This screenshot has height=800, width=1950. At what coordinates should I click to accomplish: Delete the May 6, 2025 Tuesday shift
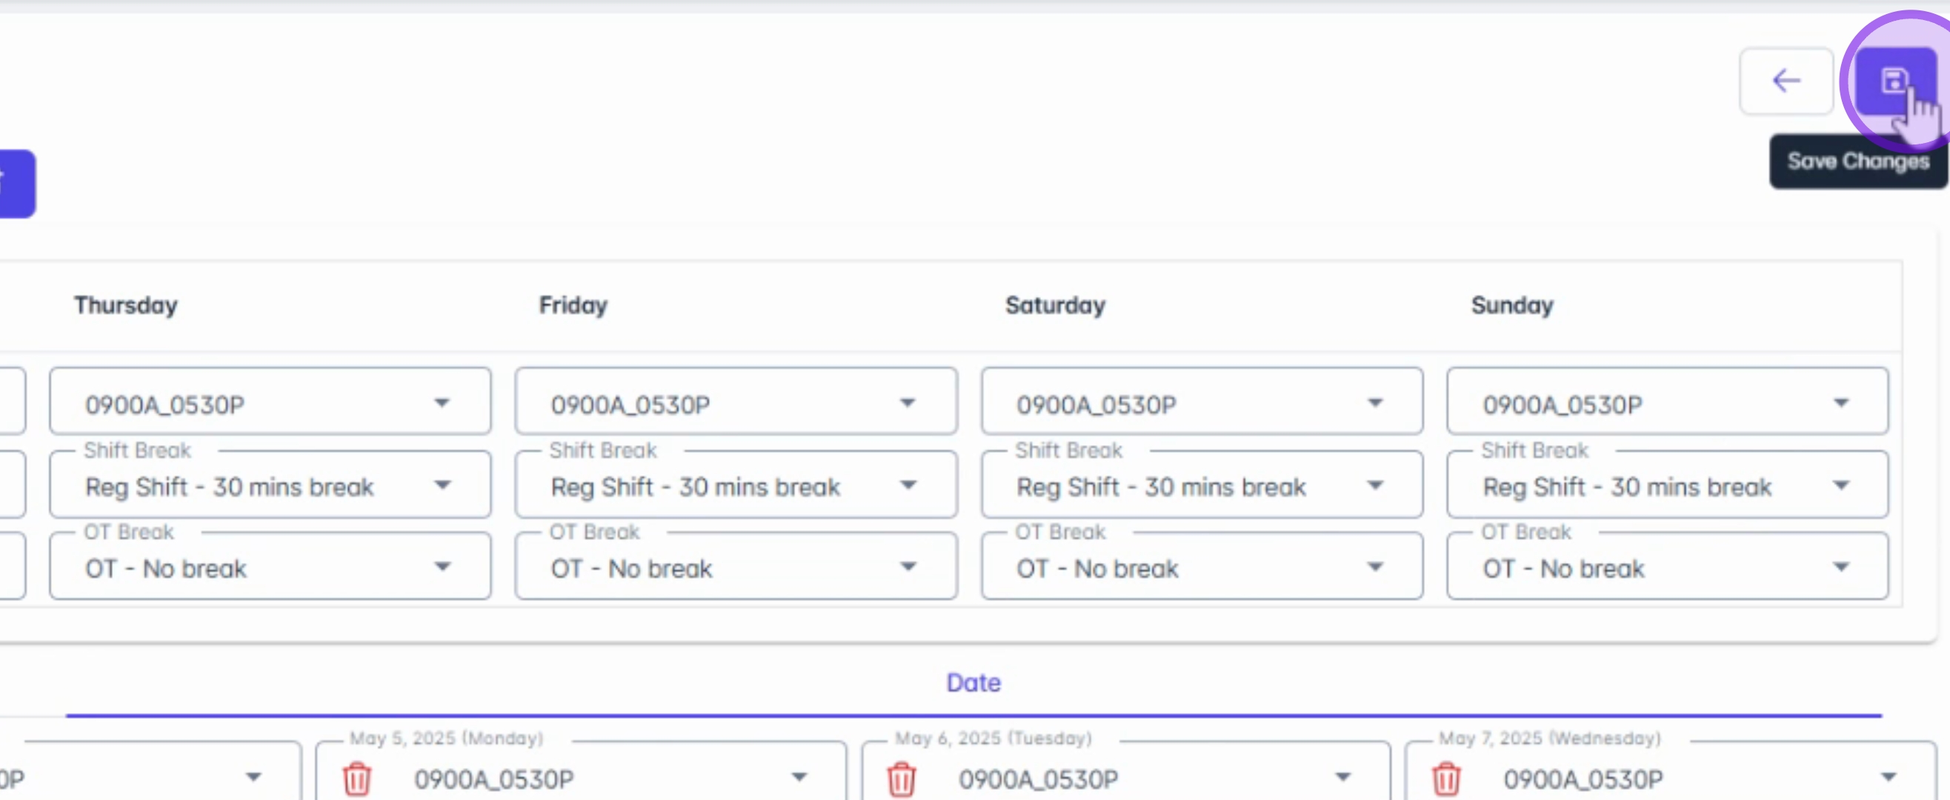pyautogui.click(x=901, y=779)
